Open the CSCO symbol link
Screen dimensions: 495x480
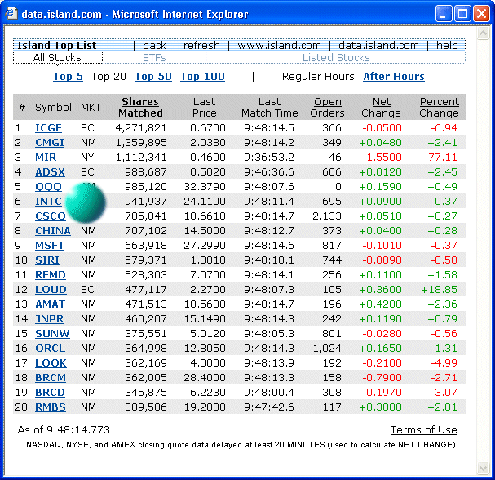click(x=51, y=216)
